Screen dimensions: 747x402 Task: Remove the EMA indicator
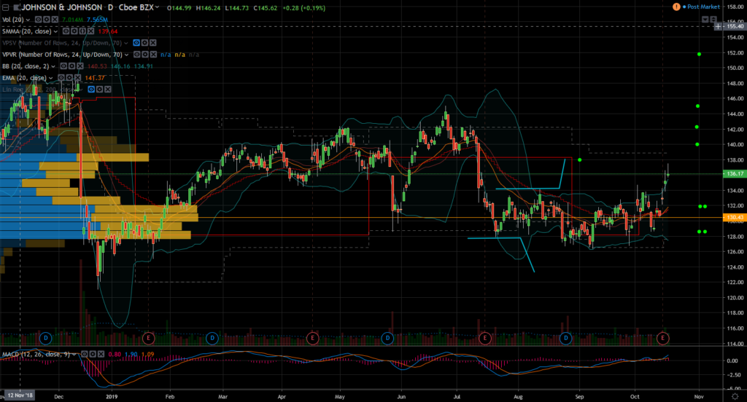[x=77, y=77]
